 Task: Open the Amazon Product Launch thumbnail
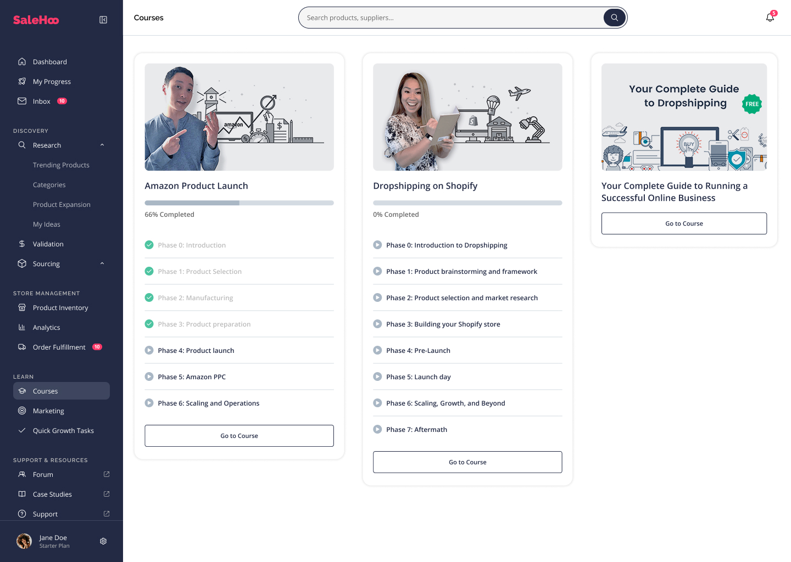click(239, 117)
